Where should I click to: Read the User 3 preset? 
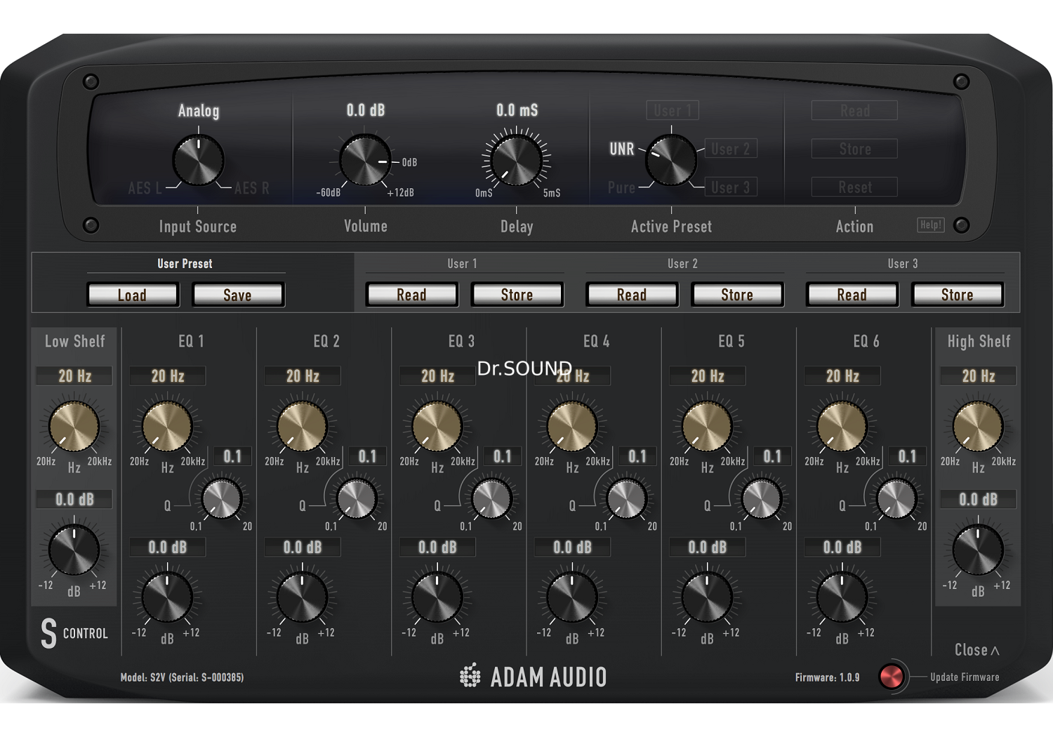852,295
